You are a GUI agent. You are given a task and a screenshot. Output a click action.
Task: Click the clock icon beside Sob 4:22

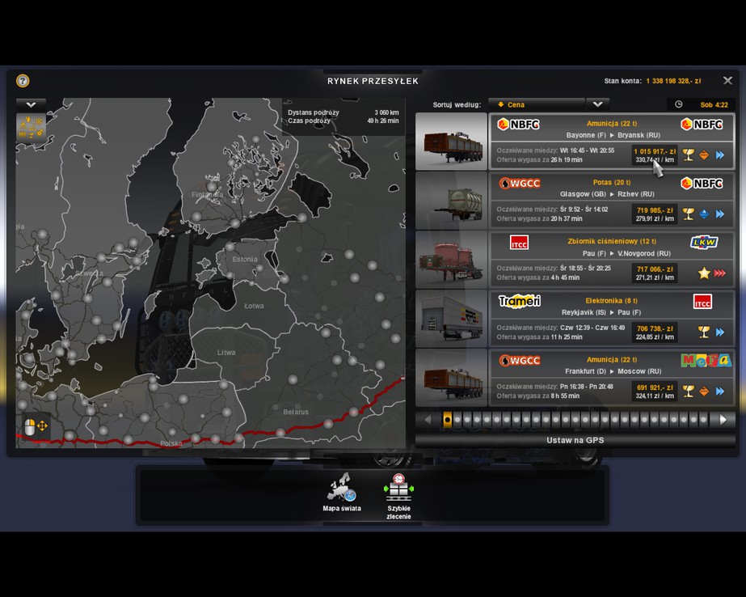point(678,104)
